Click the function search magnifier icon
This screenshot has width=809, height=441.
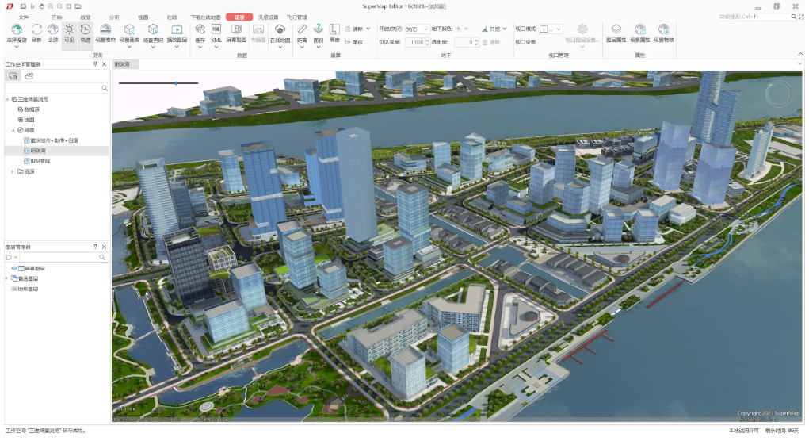[x=793, y=17]
